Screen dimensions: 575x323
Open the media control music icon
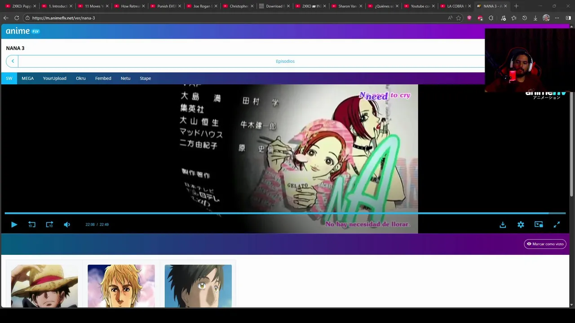tap(503, 18)
